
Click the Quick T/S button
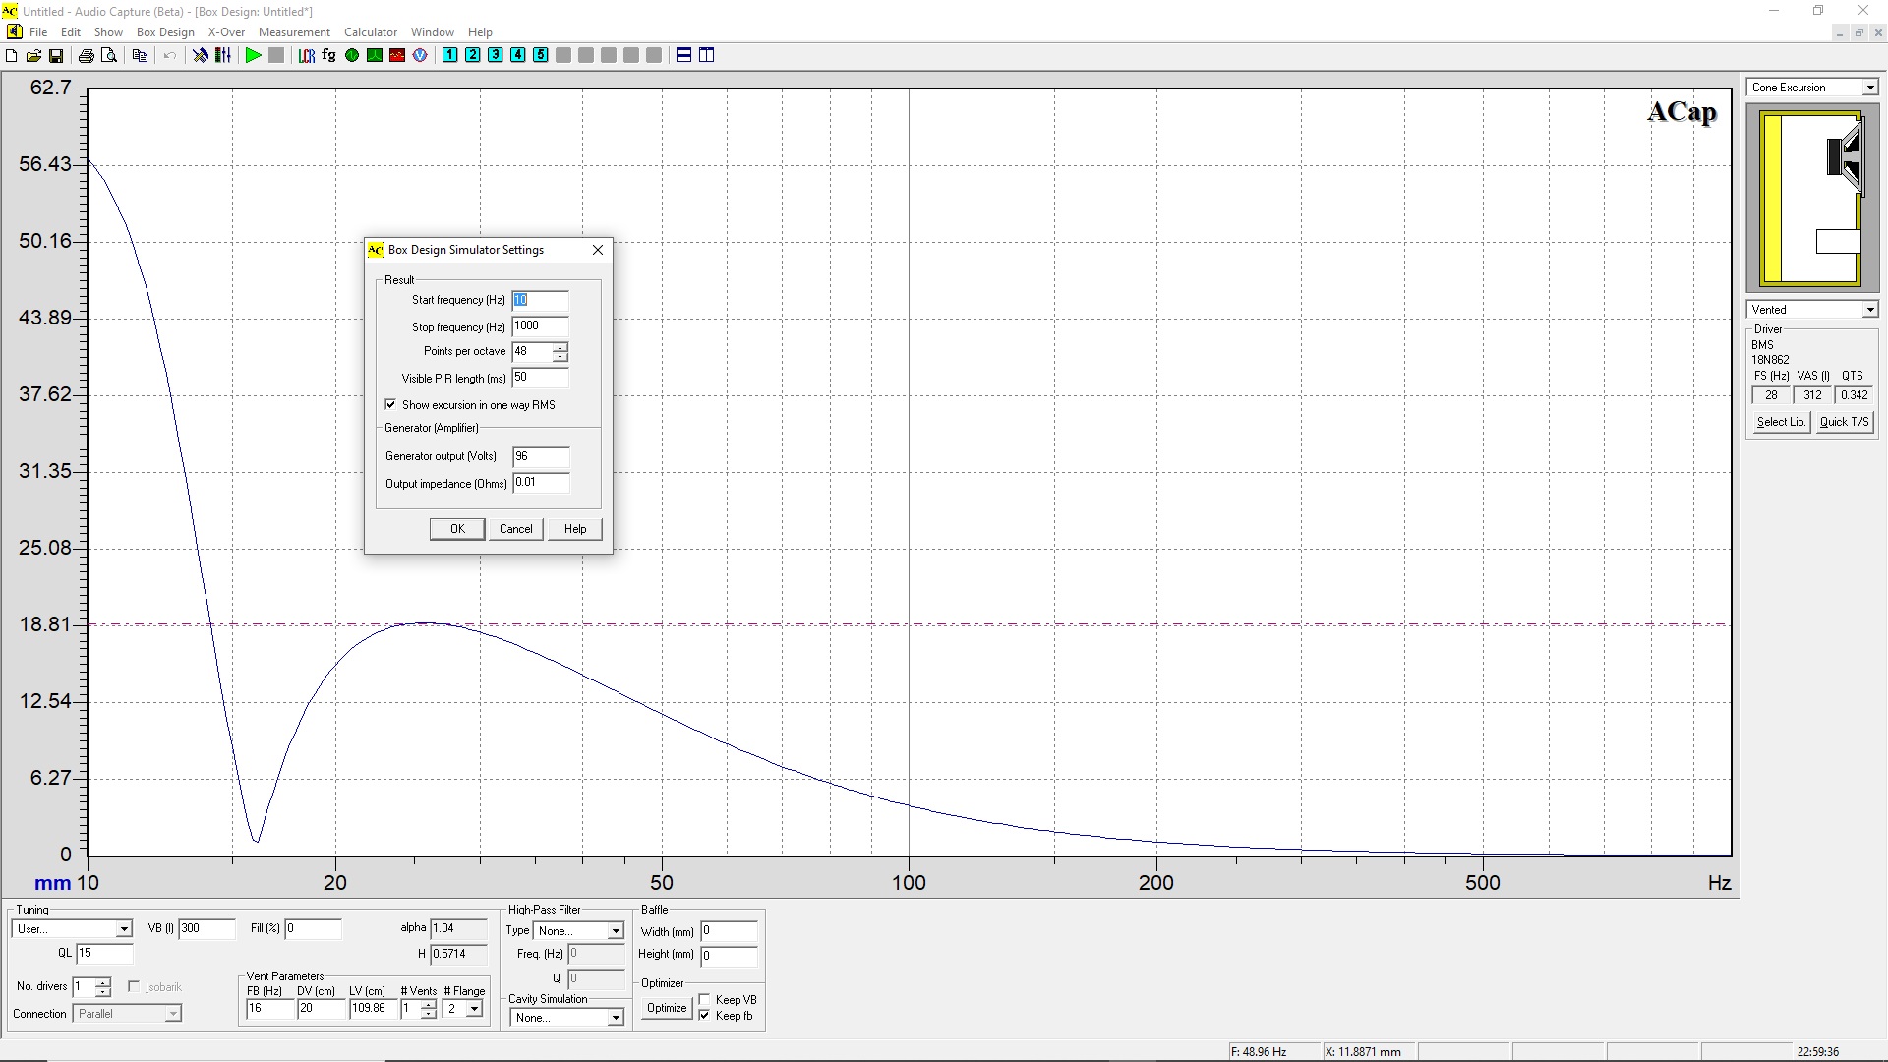point(1844,422)
